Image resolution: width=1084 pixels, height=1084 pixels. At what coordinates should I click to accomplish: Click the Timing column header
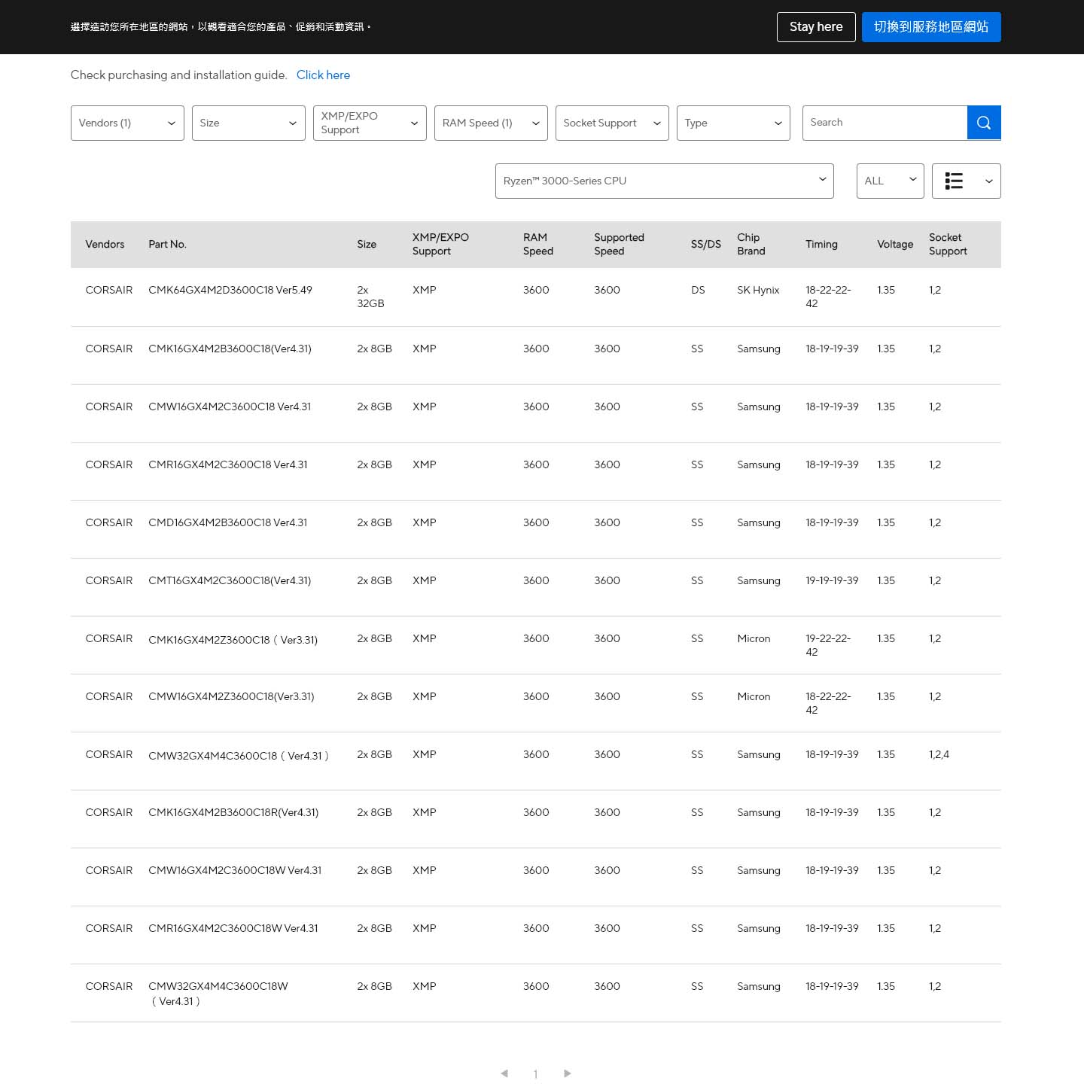click(821, 245)
